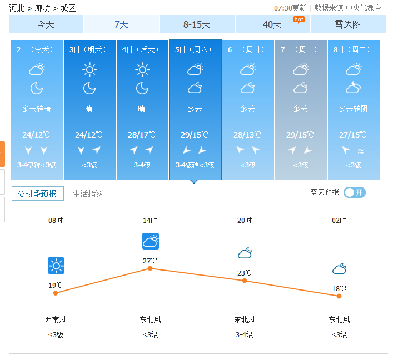Open the 8-15天 forecast tab
This screenshot has width=393, height=356.
197,24
